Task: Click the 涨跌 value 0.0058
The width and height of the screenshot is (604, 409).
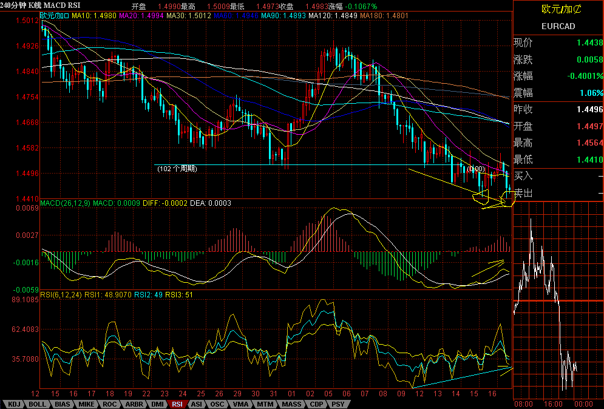Action: point(589,59)
